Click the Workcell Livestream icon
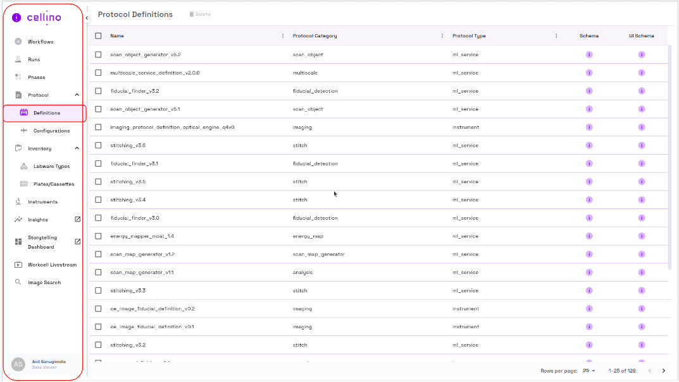The width and height of the screenshot is (679, 382). click(18, 265)
